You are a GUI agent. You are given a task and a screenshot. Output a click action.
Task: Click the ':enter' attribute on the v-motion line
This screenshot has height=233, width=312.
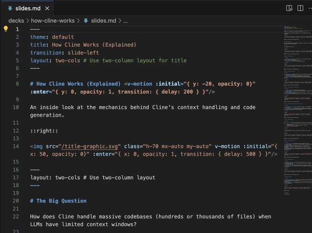pyautogui.click(x=39, y=92)
